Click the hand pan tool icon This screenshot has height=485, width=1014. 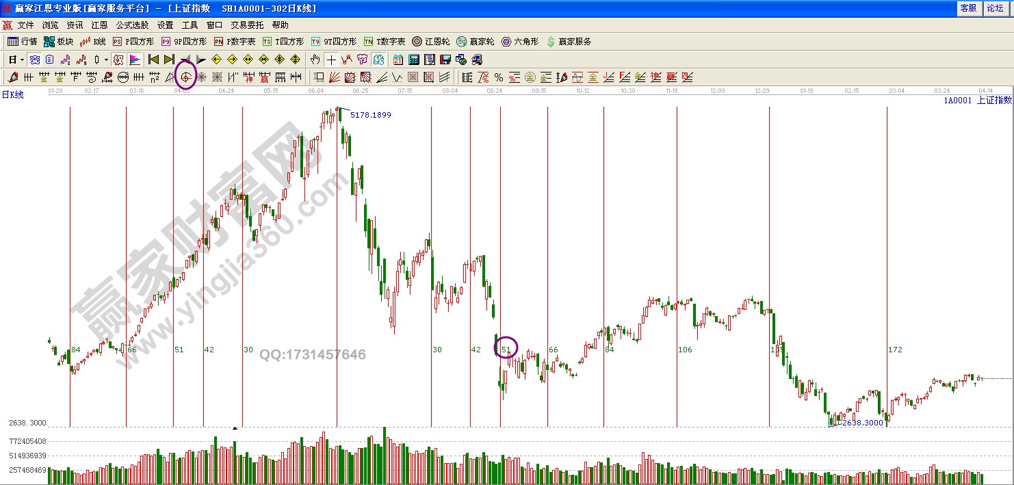click(x=315, y=60)
